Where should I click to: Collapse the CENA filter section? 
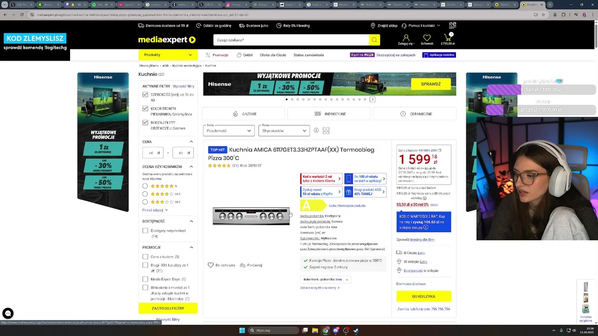(x=191, y=141)
